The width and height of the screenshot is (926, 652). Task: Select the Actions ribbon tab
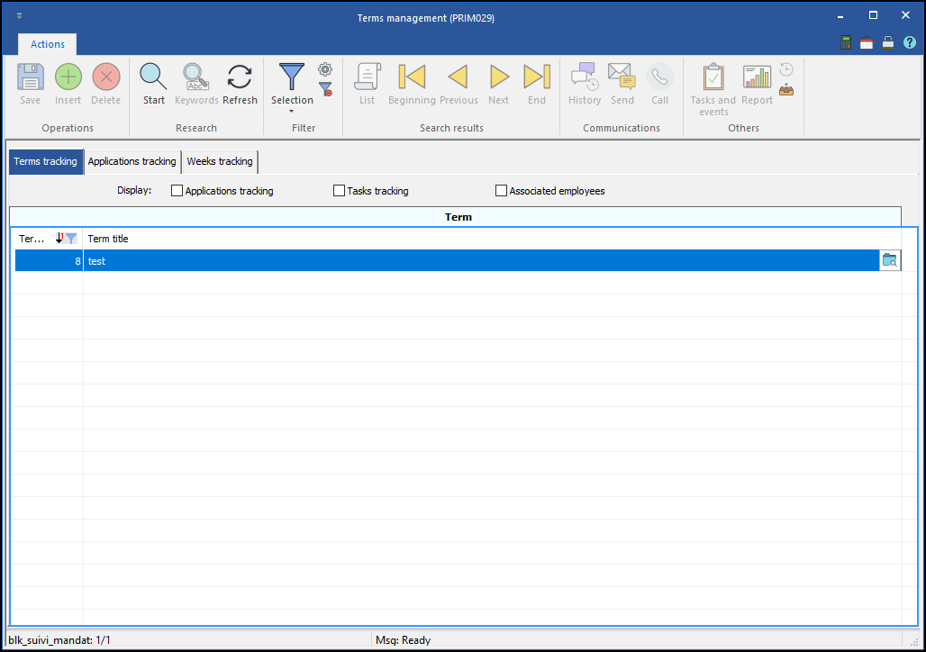click(x=47, y=44)
